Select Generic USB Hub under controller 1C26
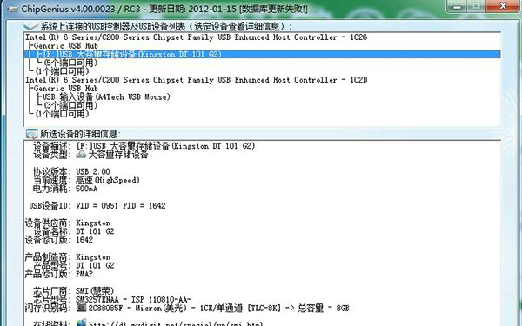 [x=65, y=45]
